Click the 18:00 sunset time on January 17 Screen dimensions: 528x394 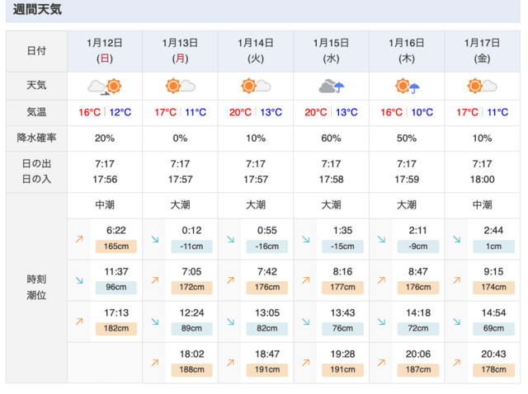tap(483, 179)
